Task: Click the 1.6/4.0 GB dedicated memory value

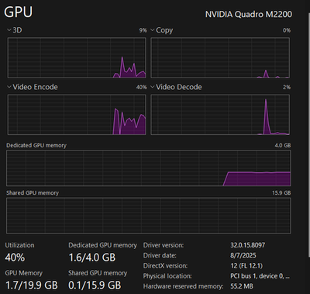Action: pyautogui.click(x=92, y=258)
